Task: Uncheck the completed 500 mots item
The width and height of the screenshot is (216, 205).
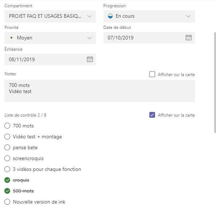Action: pos(7,191)
